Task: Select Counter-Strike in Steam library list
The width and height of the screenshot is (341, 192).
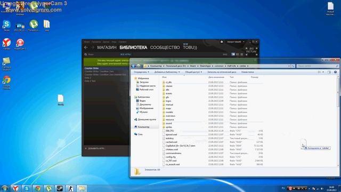Action: point(107,68)
